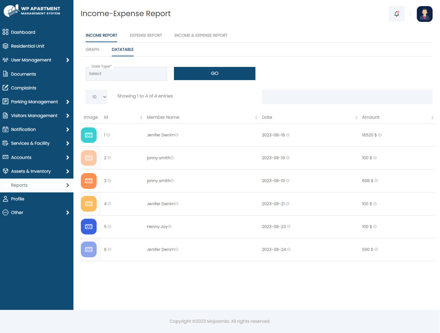Click info icon next to amount 16520 $

380,135
